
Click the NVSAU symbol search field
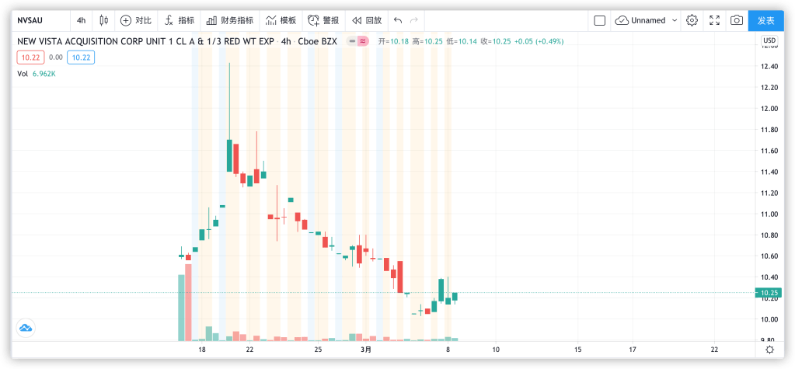pos(39,20)
